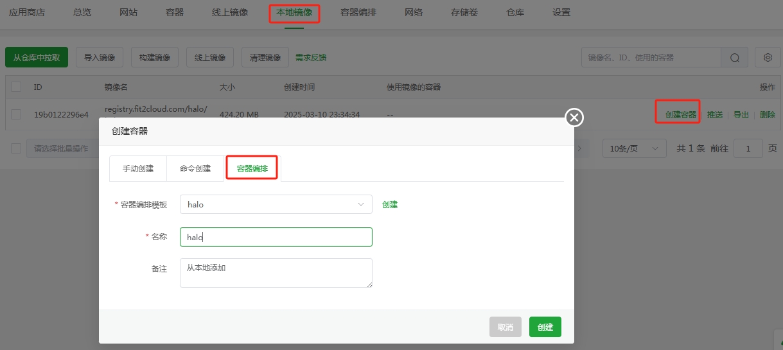Tick the batch operation checkbox

[x=16, y=148]
